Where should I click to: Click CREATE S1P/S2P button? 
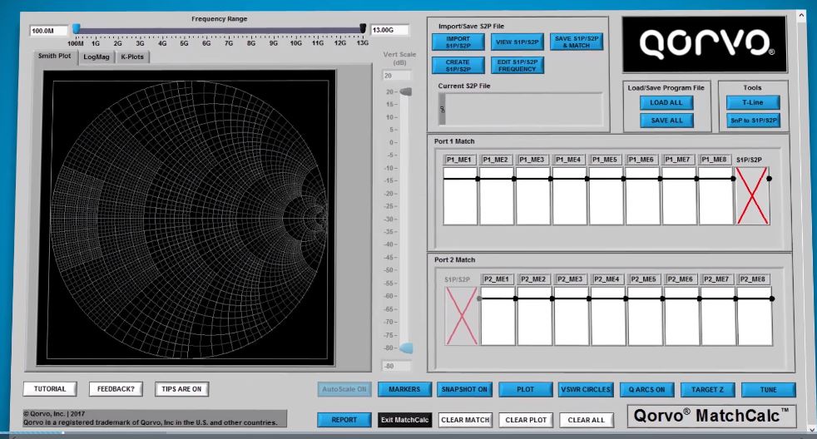458,66
